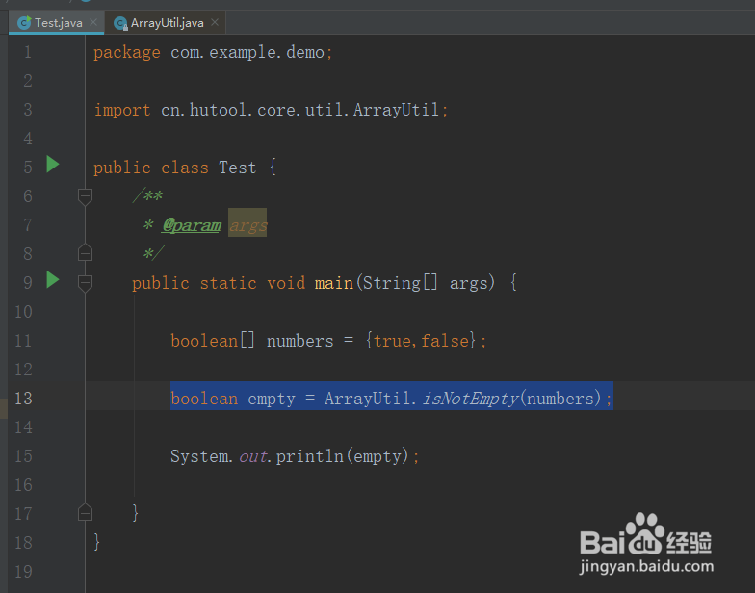Click the ArrayUtil.java locked class icon
755x593 pixels.
(120, 23)
